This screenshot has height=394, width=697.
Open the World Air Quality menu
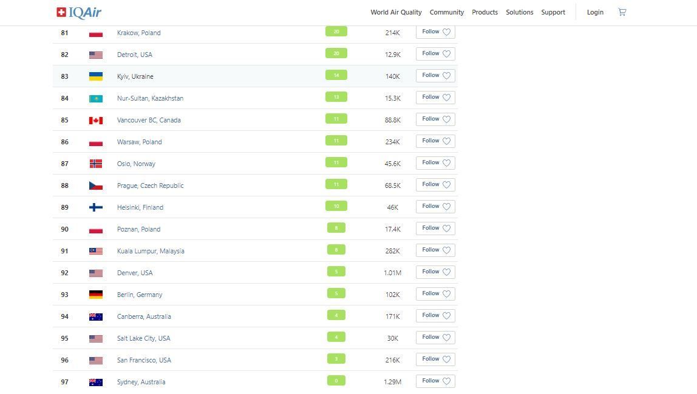[396, 12]
